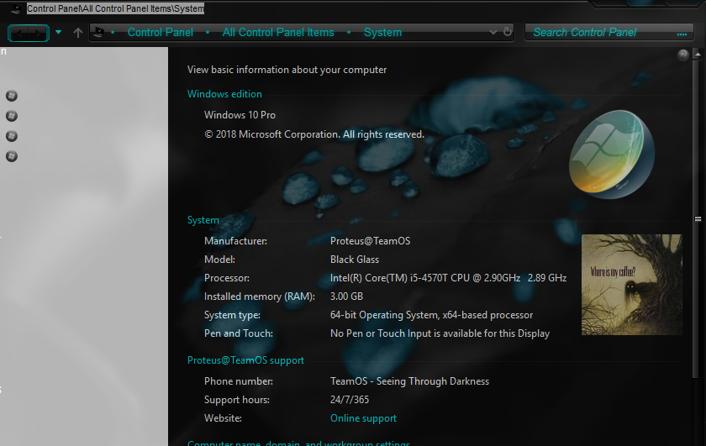Click the 'Pen and Touch:' field label

pos(238,333)
